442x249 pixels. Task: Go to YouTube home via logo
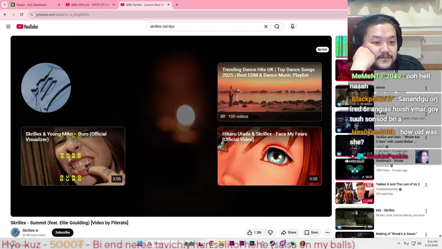tap(27, 27)
